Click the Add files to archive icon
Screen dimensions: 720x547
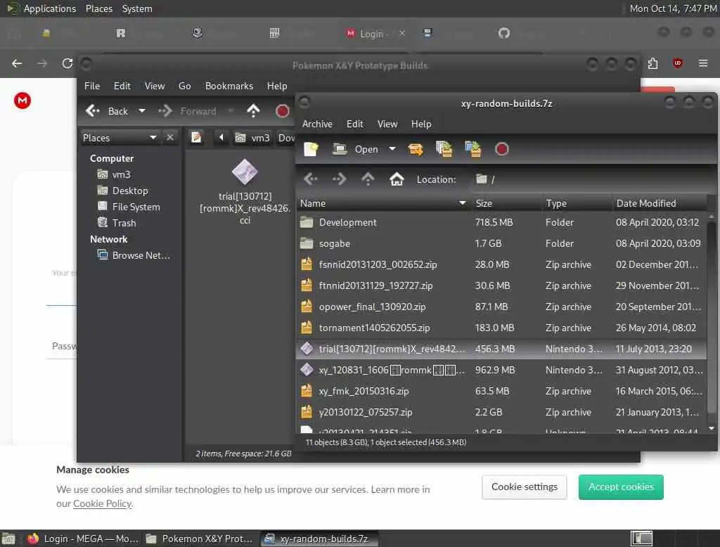click(444, 149)
